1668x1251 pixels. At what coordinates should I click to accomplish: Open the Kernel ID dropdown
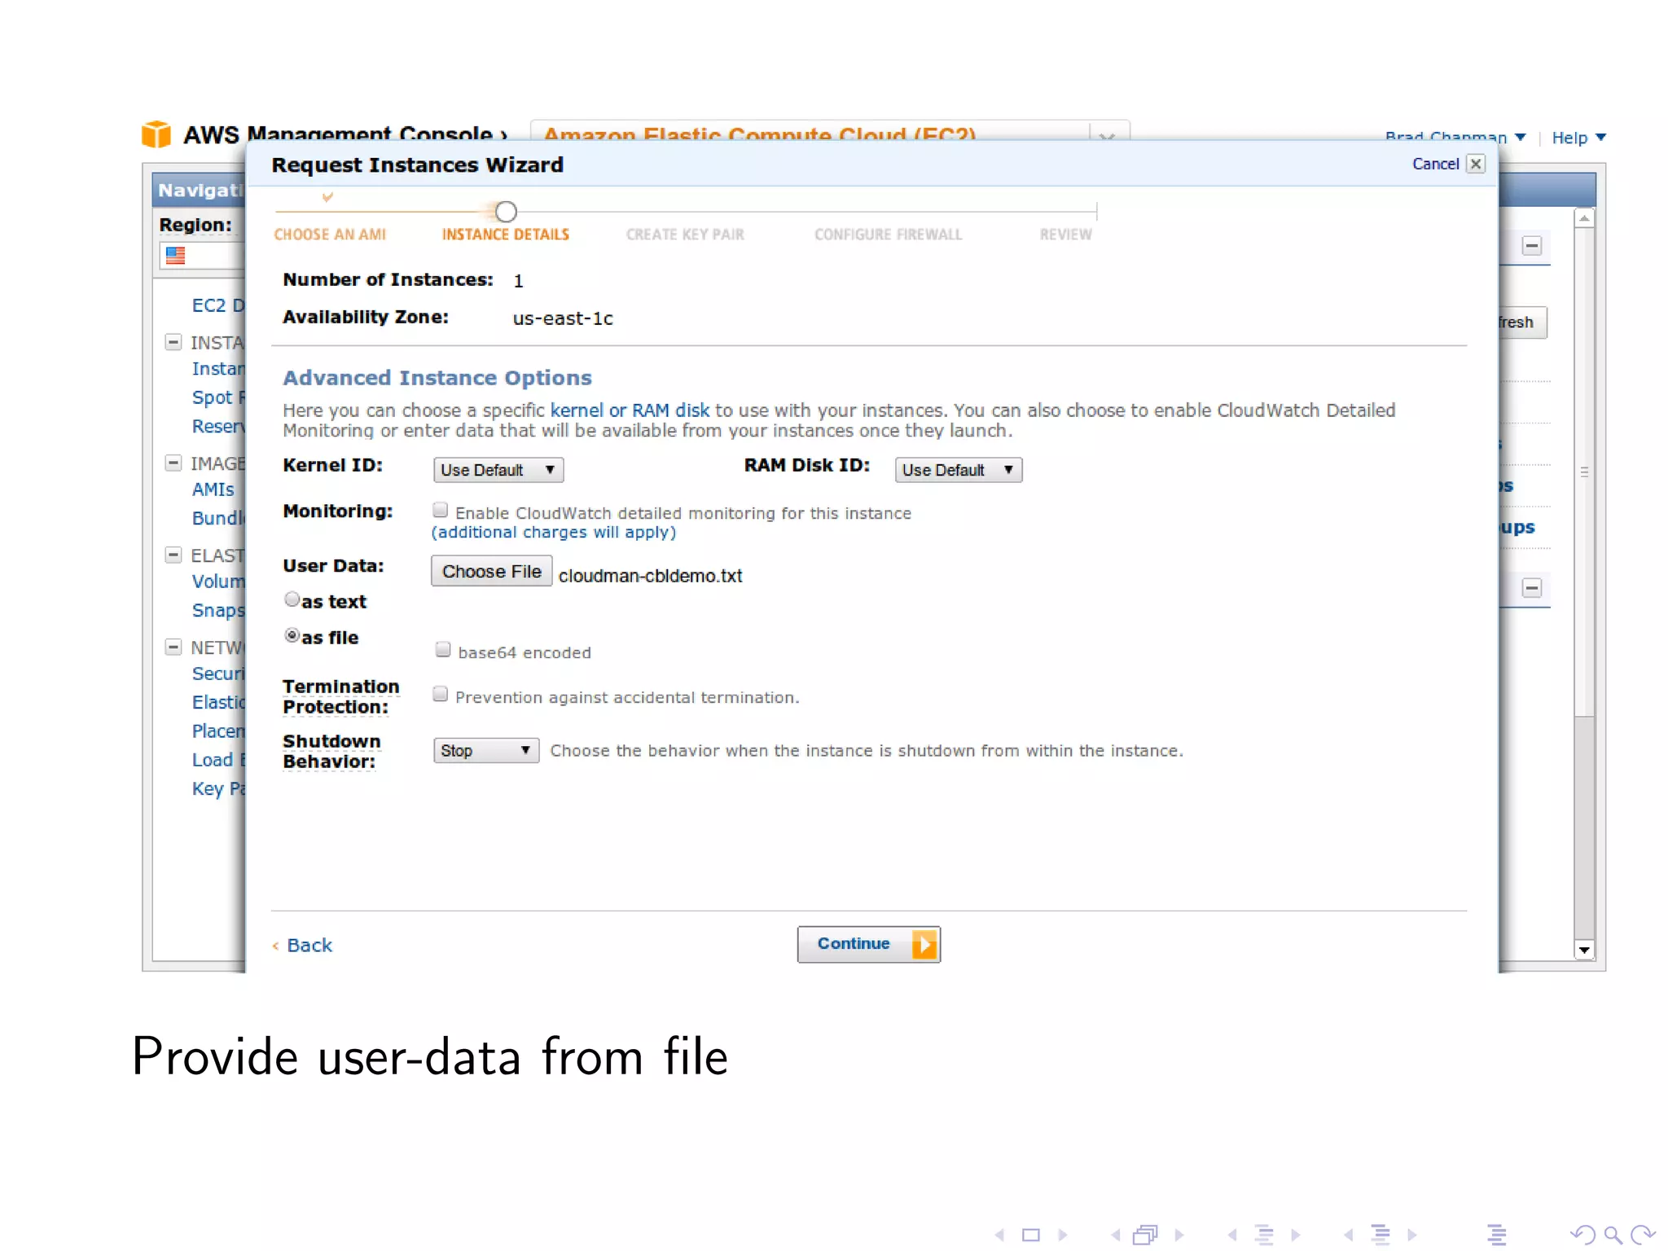(498, 470)
